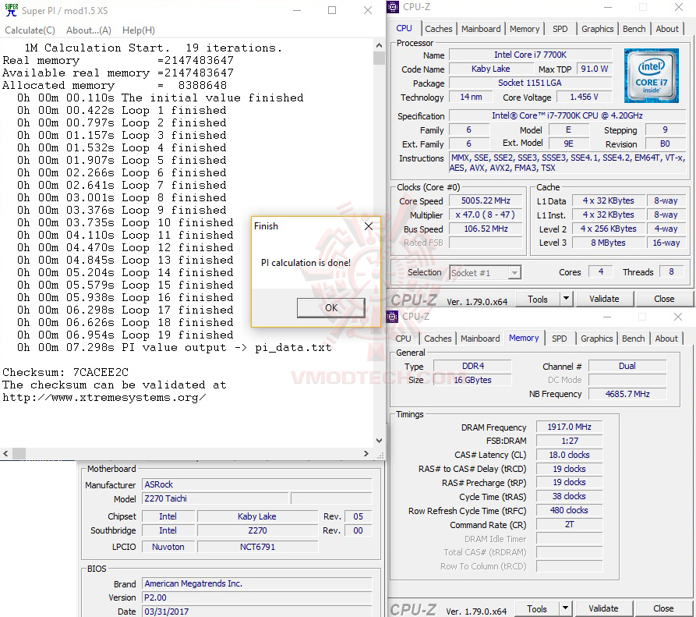
Task: Click the BIOS Date field 03/31/2017
Action: 256,612
